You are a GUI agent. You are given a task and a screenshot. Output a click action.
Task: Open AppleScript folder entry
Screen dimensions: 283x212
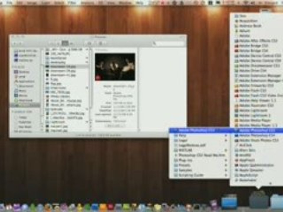pyautogui.click(x=246, y=175)
